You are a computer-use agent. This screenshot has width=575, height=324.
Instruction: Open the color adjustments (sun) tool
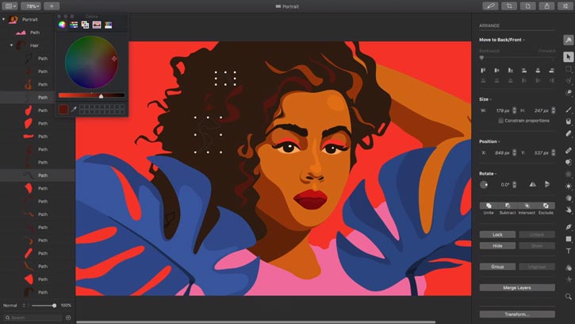pyautogui.click(x=569, y=187)
